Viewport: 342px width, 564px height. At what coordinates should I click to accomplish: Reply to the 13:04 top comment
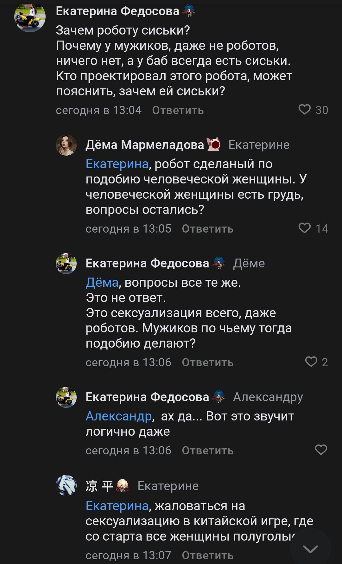click(178, 110)
